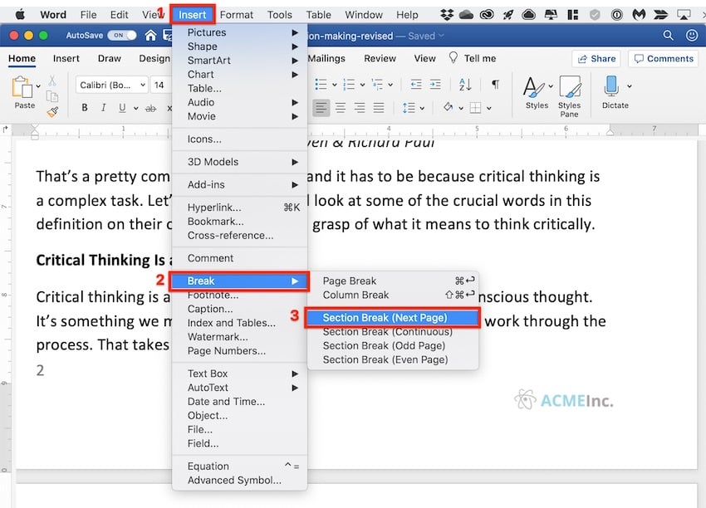The height and width of the screenshot is (508, 706).
Task: Click the Multilevel list icon
Action: [377, 84]
